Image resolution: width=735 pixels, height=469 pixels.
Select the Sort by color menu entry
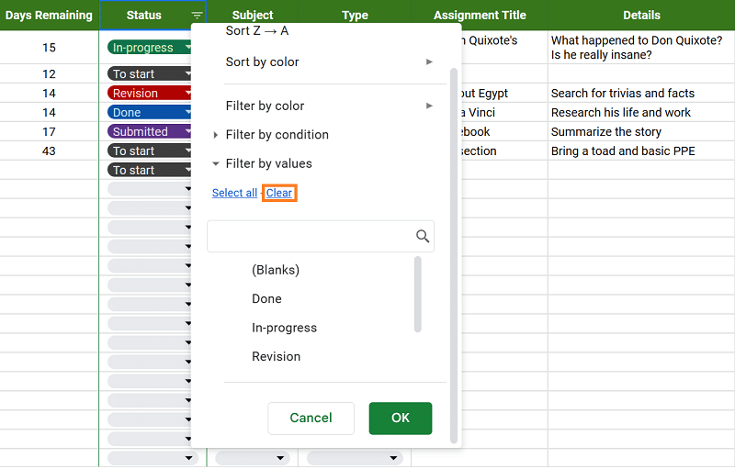pyautogui.click(x=263, y=62)
